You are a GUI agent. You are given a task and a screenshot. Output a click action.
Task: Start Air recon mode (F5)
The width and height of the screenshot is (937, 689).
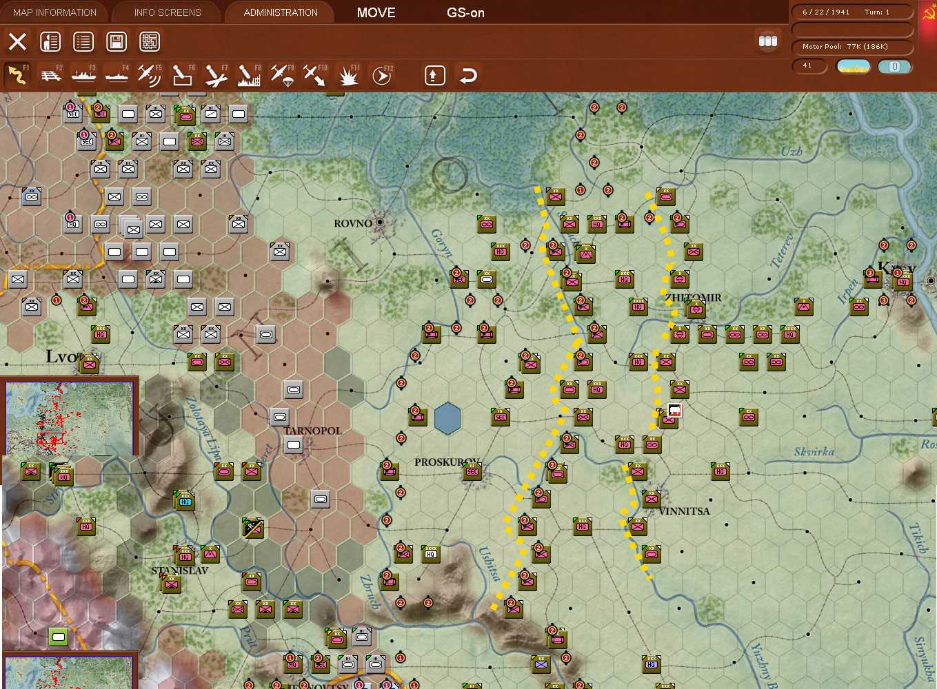click(x=149, y=75)
